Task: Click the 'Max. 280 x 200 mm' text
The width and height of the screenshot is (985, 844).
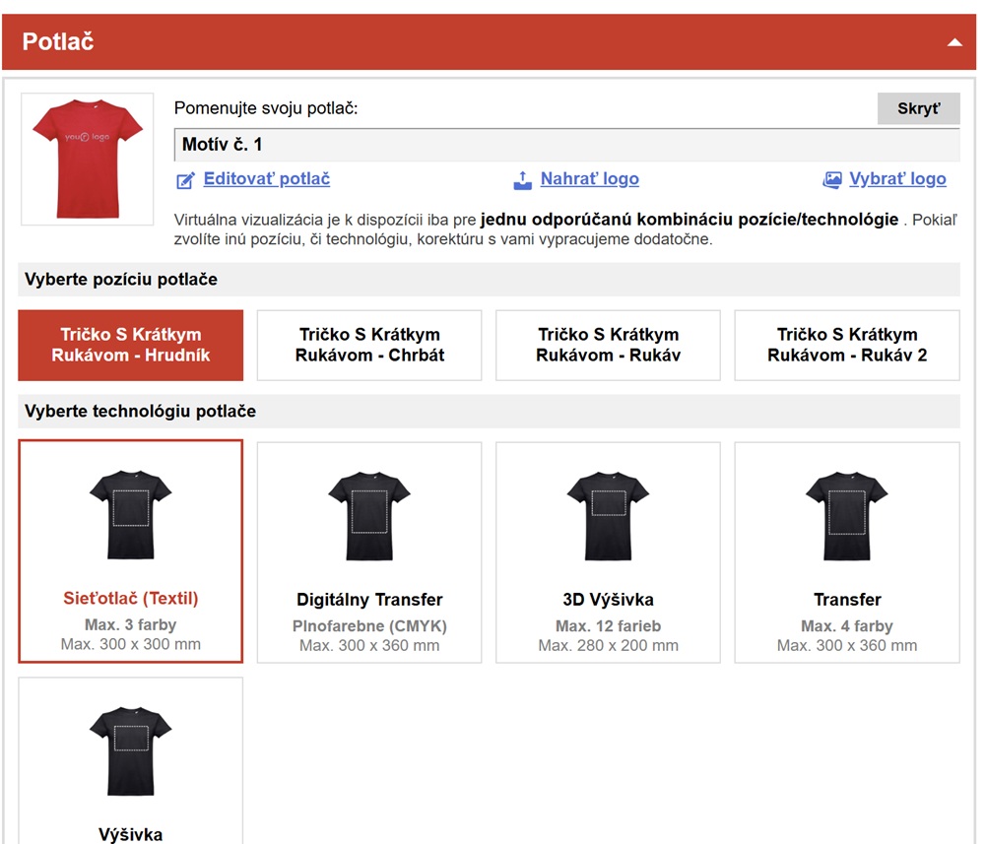Action: tap(608, 646)
